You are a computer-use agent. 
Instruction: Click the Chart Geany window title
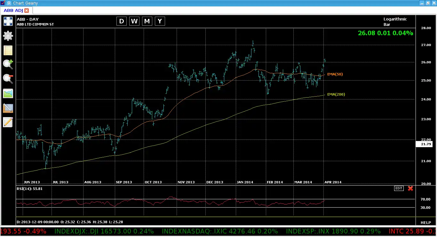click(x=26, y=3)
